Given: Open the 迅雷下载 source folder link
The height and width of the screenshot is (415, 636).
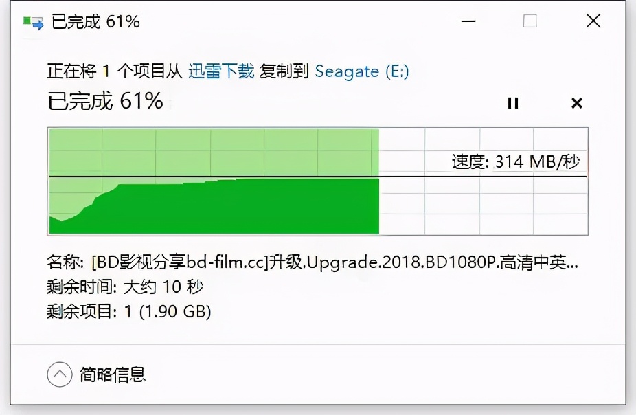Looking at the screenshot, I should point(221,71).
